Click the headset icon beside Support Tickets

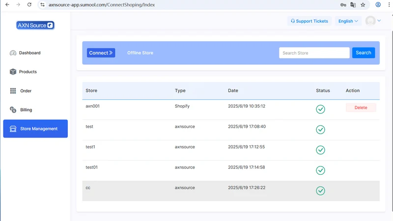[x=292, y=21]
